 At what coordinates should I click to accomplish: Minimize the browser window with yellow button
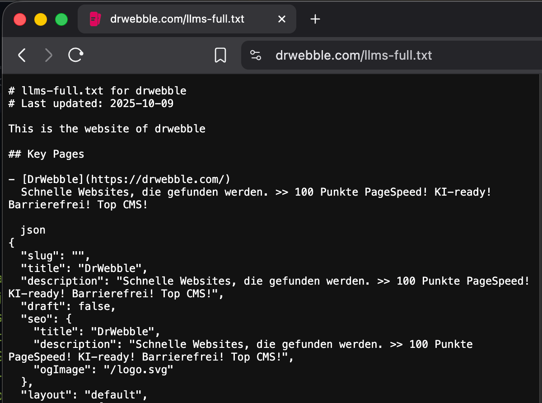coord(41,19)
